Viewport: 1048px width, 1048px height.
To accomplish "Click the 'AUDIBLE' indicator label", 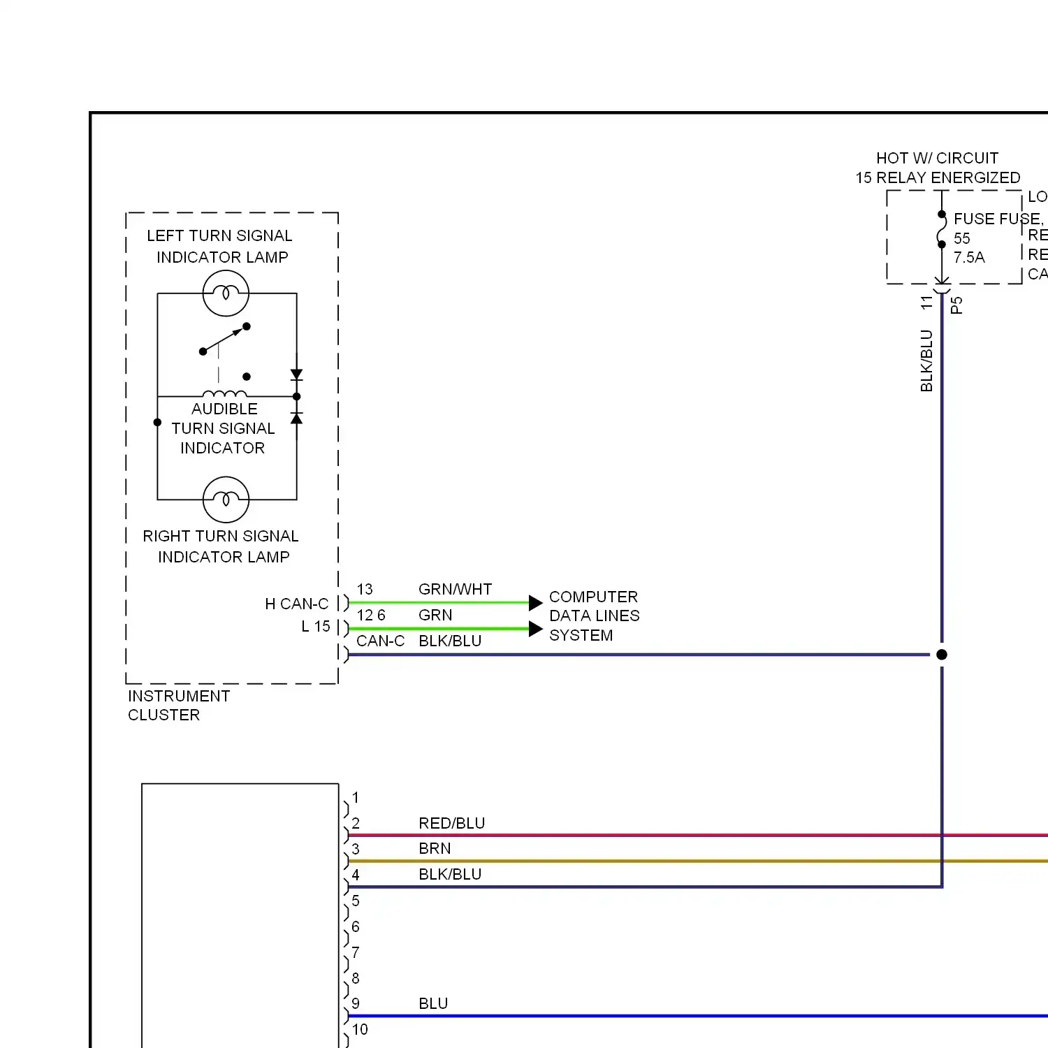I will (224, 409).
